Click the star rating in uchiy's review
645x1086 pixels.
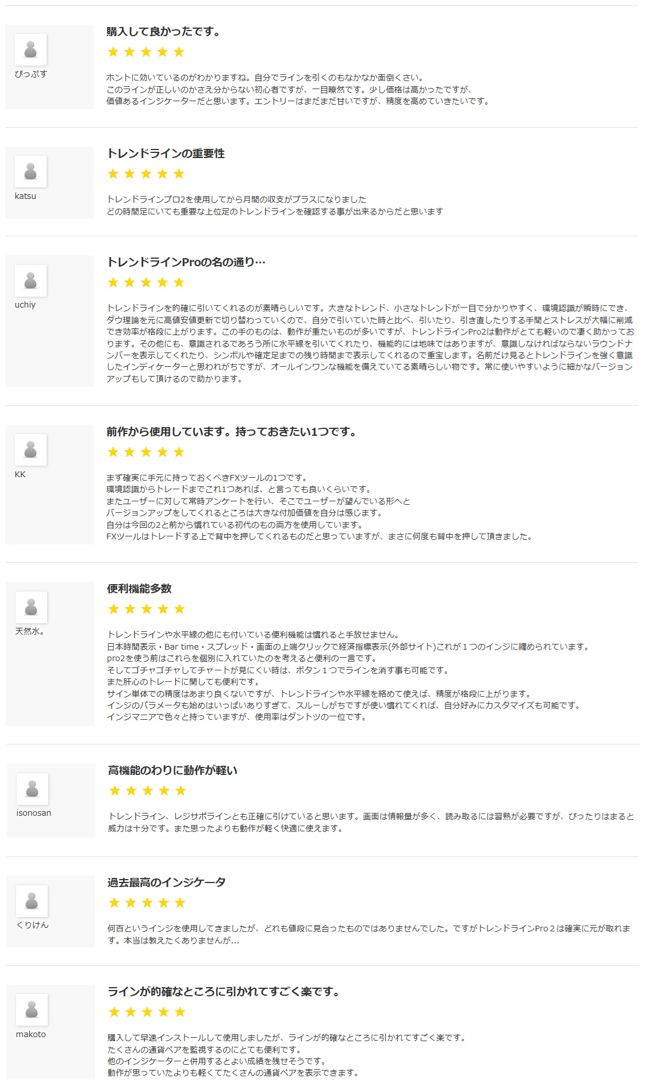click(x=146, y=282)
